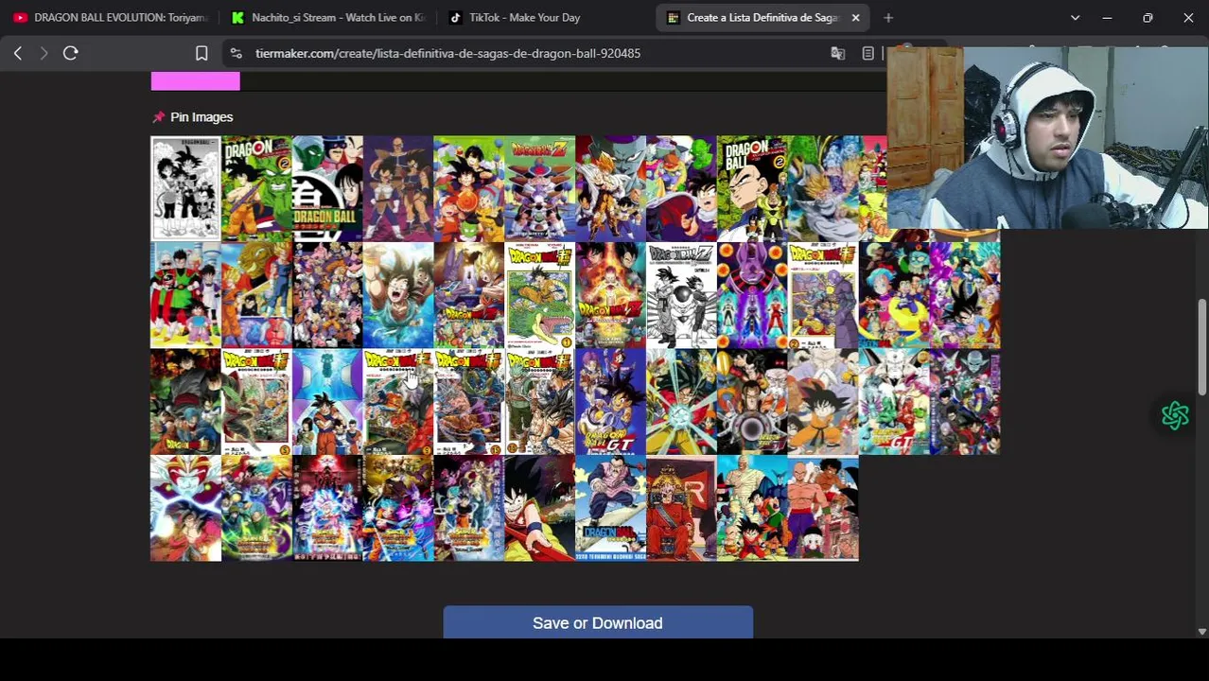
Task: Close the Create a Lista Definitiva tab
Action: tap(855, 17)
